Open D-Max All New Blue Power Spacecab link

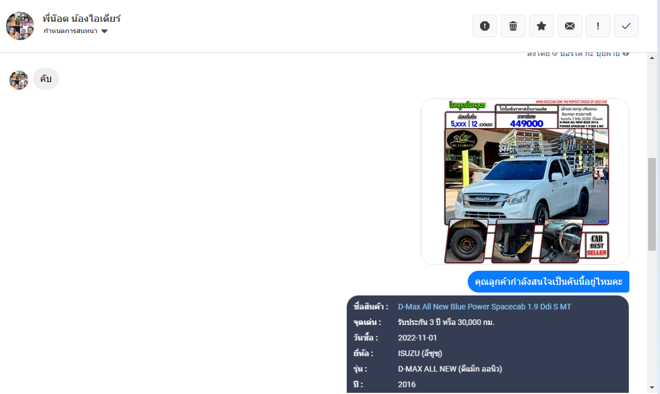484,307
